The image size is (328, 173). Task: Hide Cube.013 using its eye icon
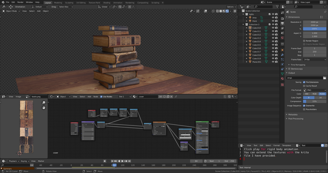tap(273, 38)
